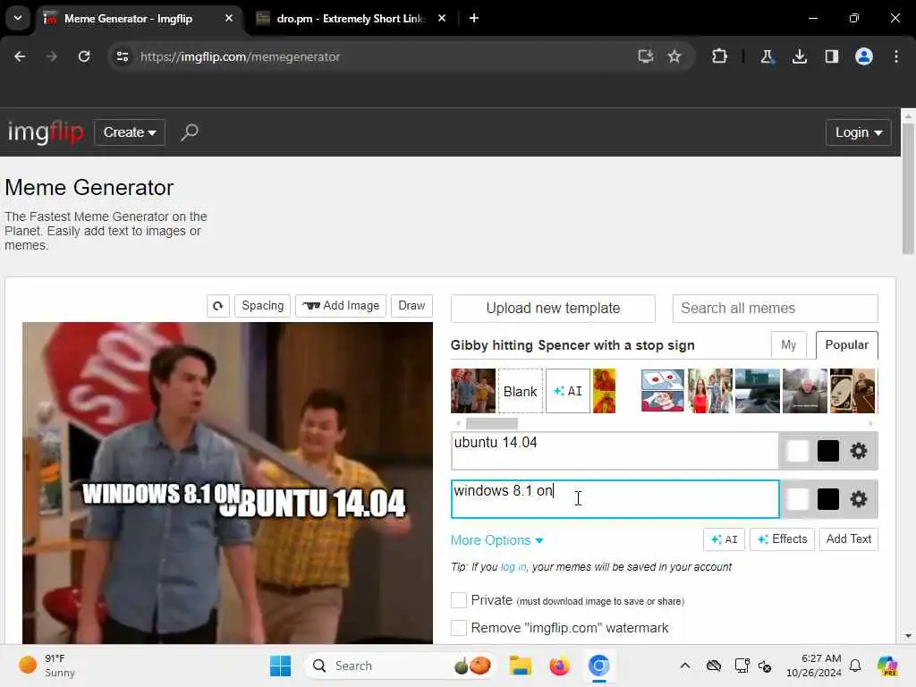Follow the log in link
Viewport: 916px width, 687px height.
point(513,567)
